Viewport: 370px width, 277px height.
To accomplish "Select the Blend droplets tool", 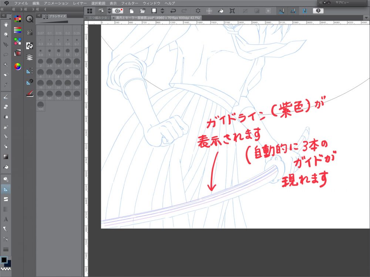I will coord(6,117).
